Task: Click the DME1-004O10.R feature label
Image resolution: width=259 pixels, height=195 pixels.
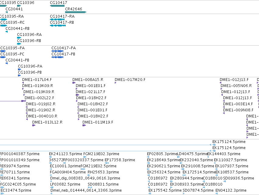Action: click(42, 116)
